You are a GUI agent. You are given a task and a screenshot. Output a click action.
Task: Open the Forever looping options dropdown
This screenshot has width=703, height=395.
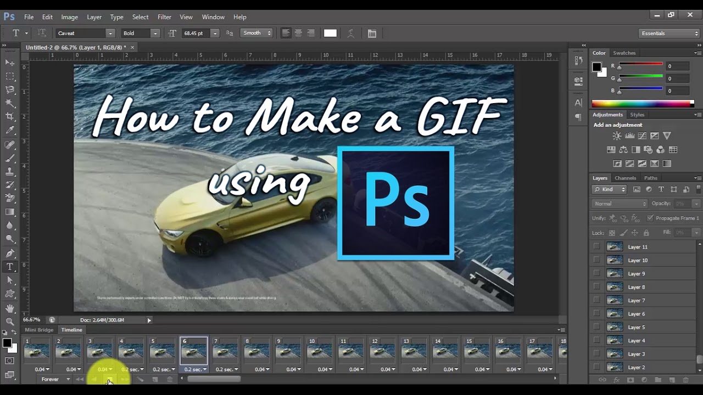(x=57, y=380)
